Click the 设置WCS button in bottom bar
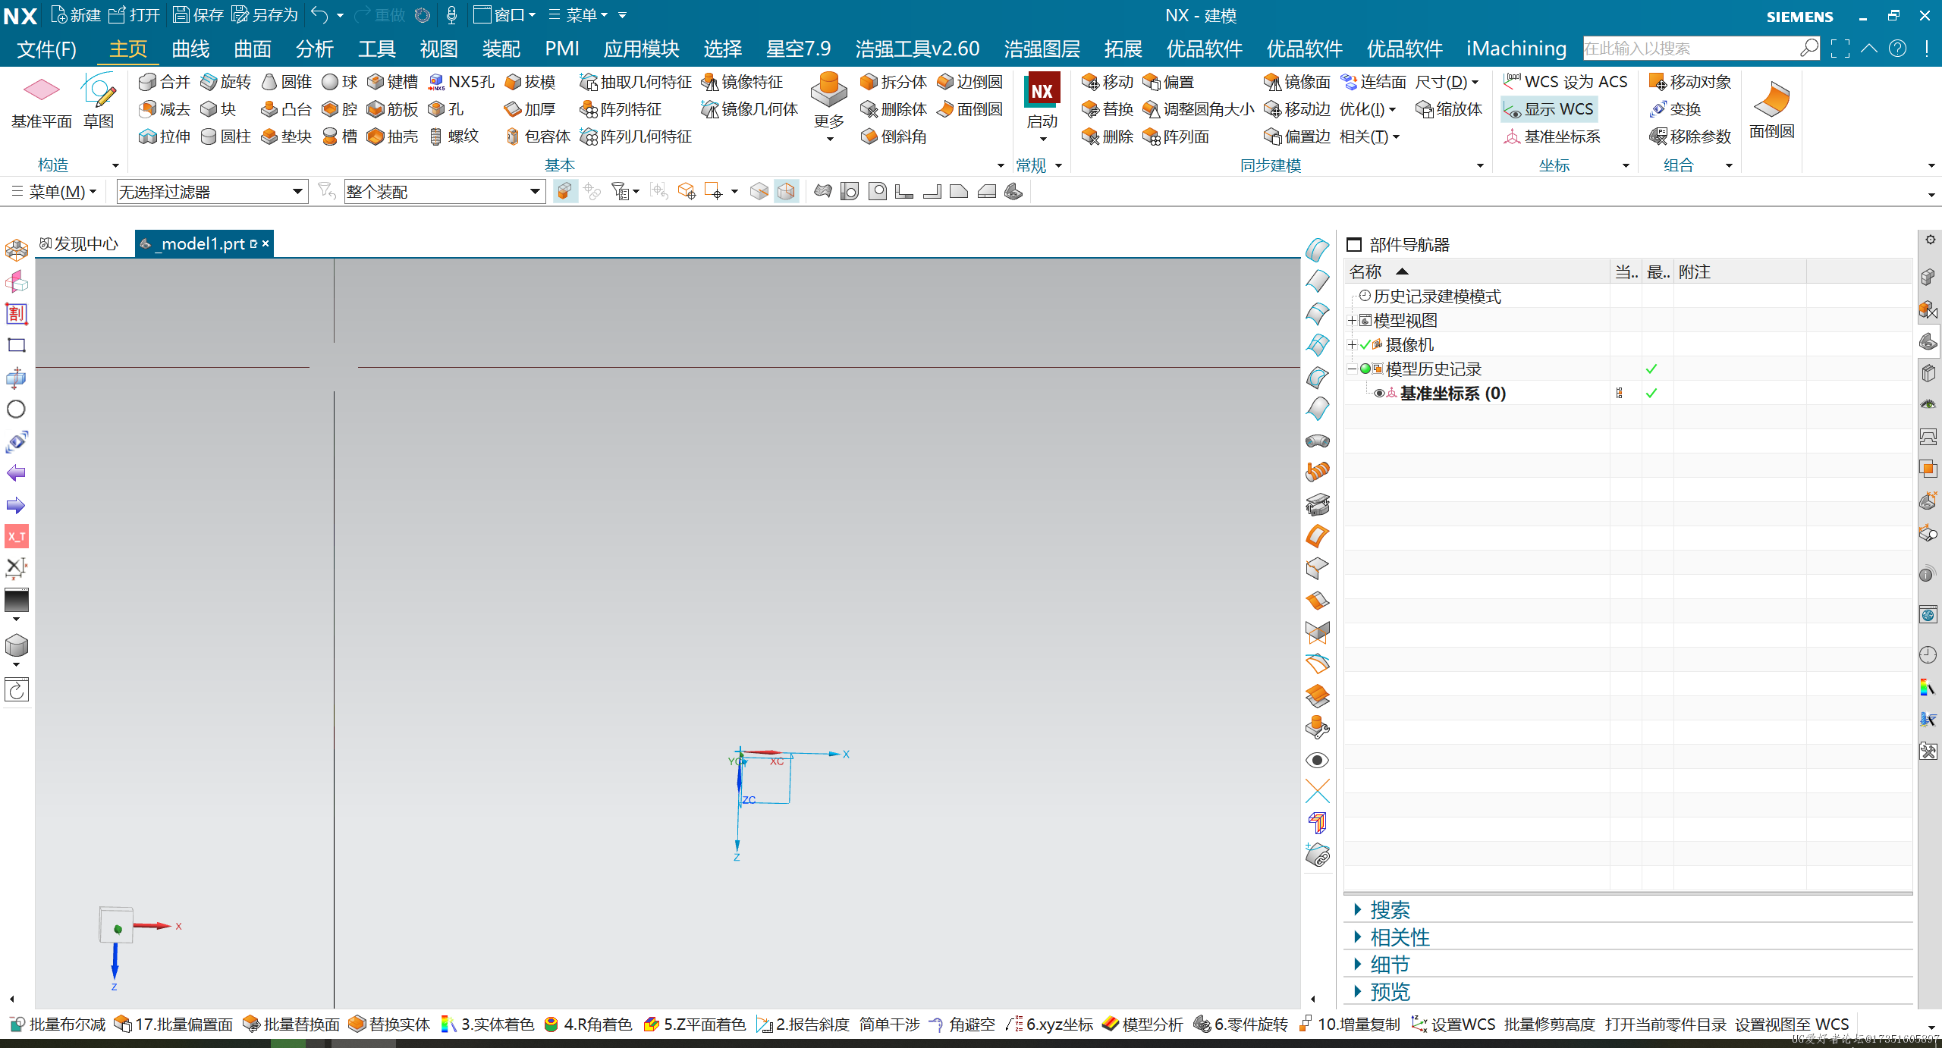1942x1048 pixels. point(1453,1024)
